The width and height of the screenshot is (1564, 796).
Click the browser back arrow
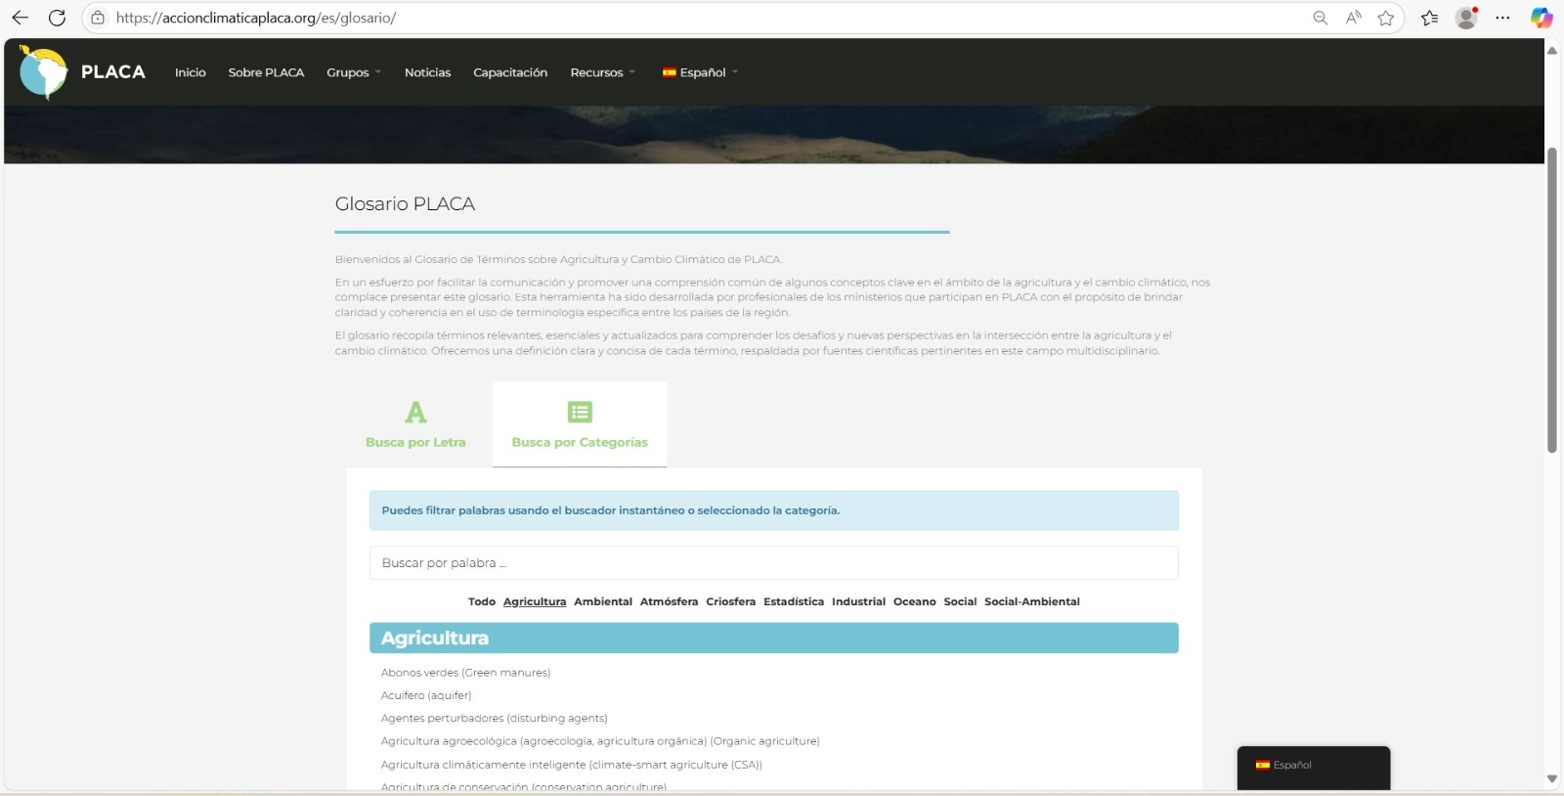21,18
